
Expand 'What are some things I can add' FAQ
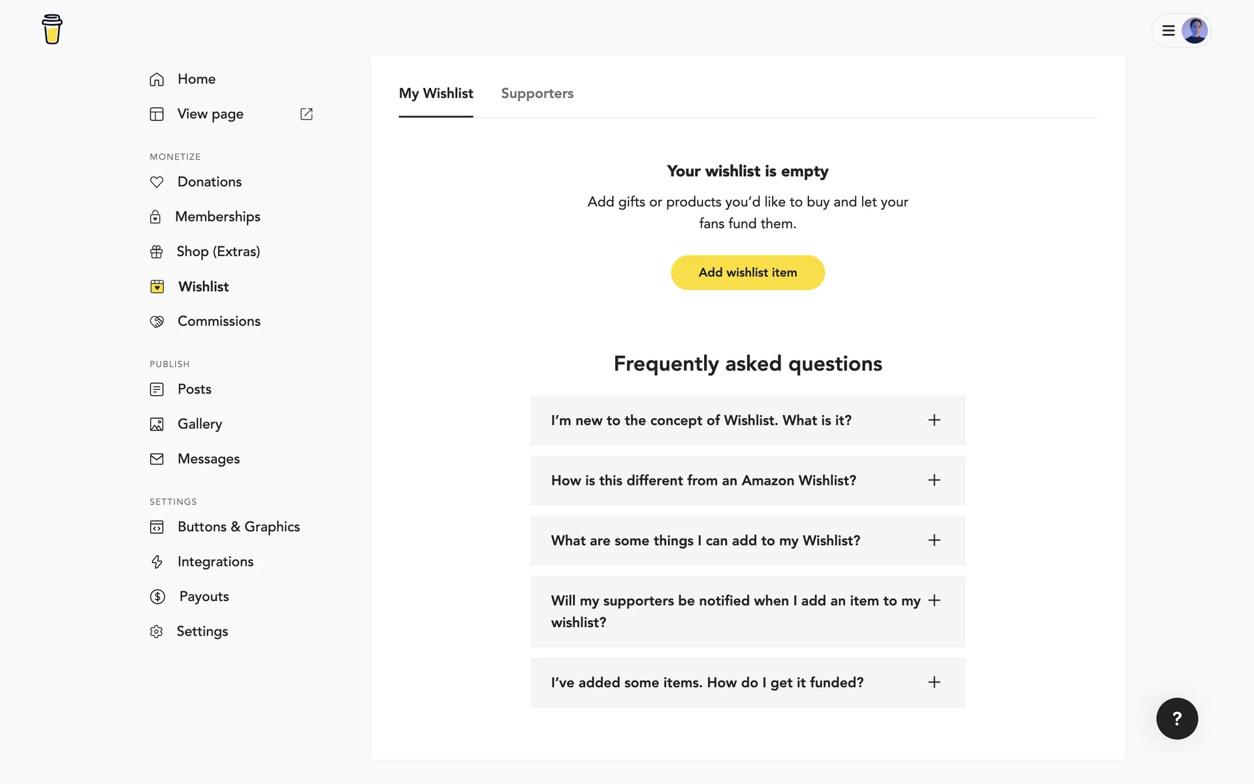click(934, 540)
